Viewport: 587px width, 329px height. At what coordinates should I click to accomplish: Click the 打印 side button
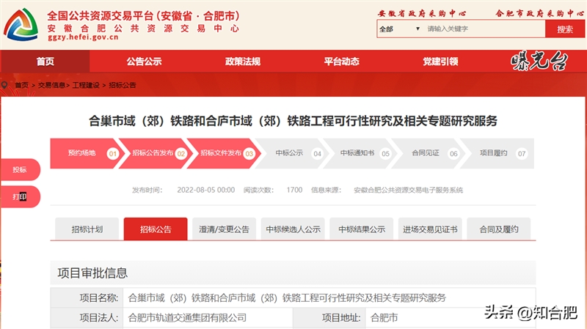(x=19, y=196)
